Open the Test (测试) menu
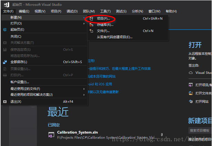212x146 pixels. pyautogui.click(x=121, y=11)
